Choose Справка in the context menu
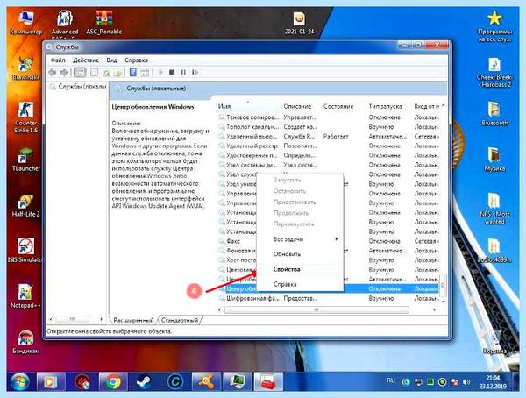The height and width of the screenshot is (398, 526). coord(284,284)
